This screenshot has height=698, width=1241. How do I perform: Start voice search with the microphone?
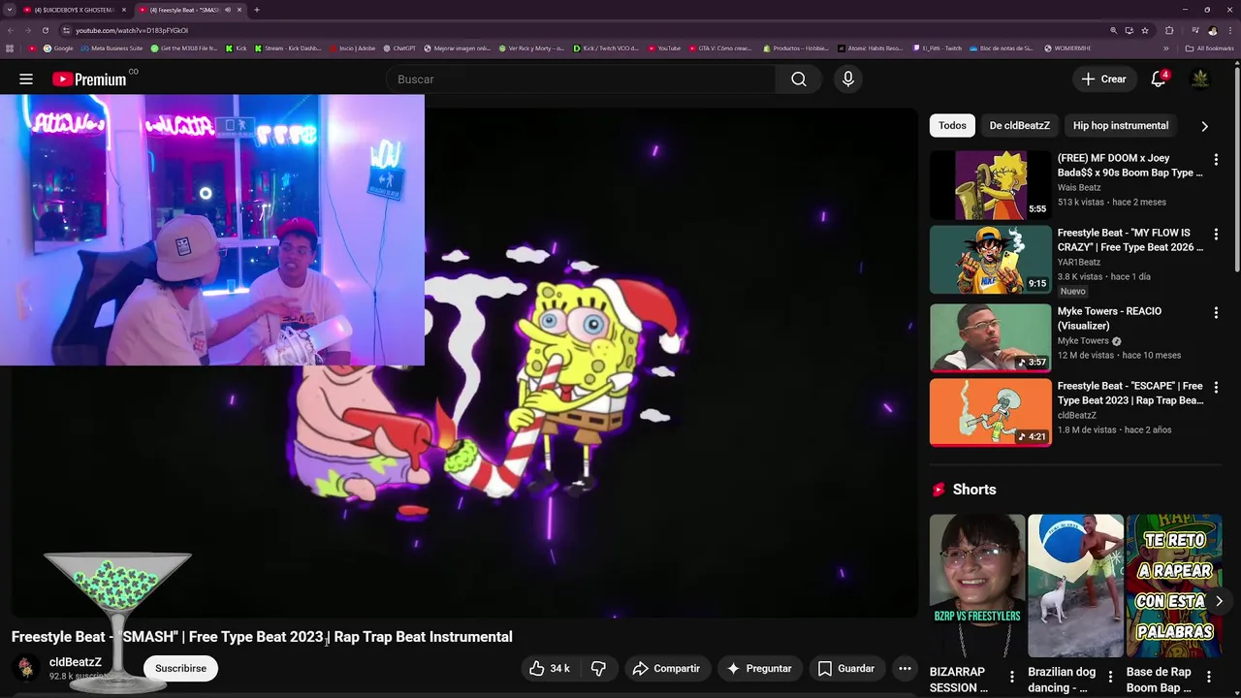tap(848, 79)
